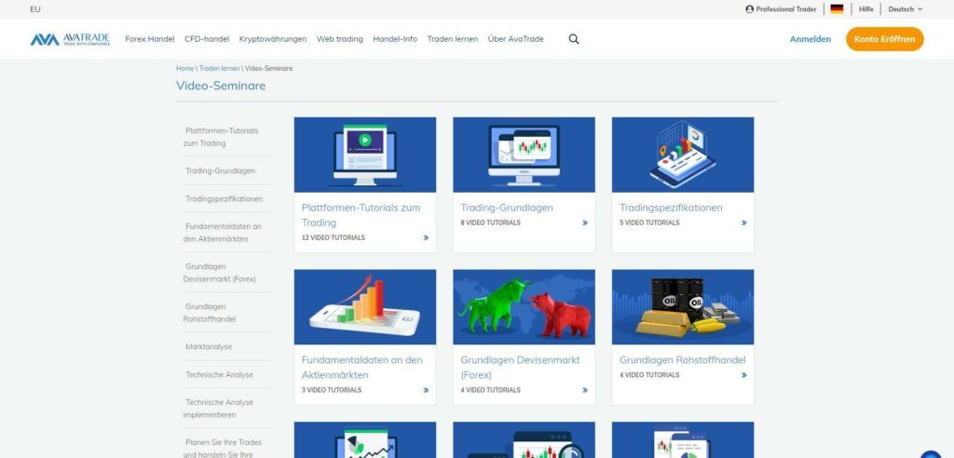This screenshot has height=458, width=954.
Task: Click the EU region label
Action: [x=35, y=9]
